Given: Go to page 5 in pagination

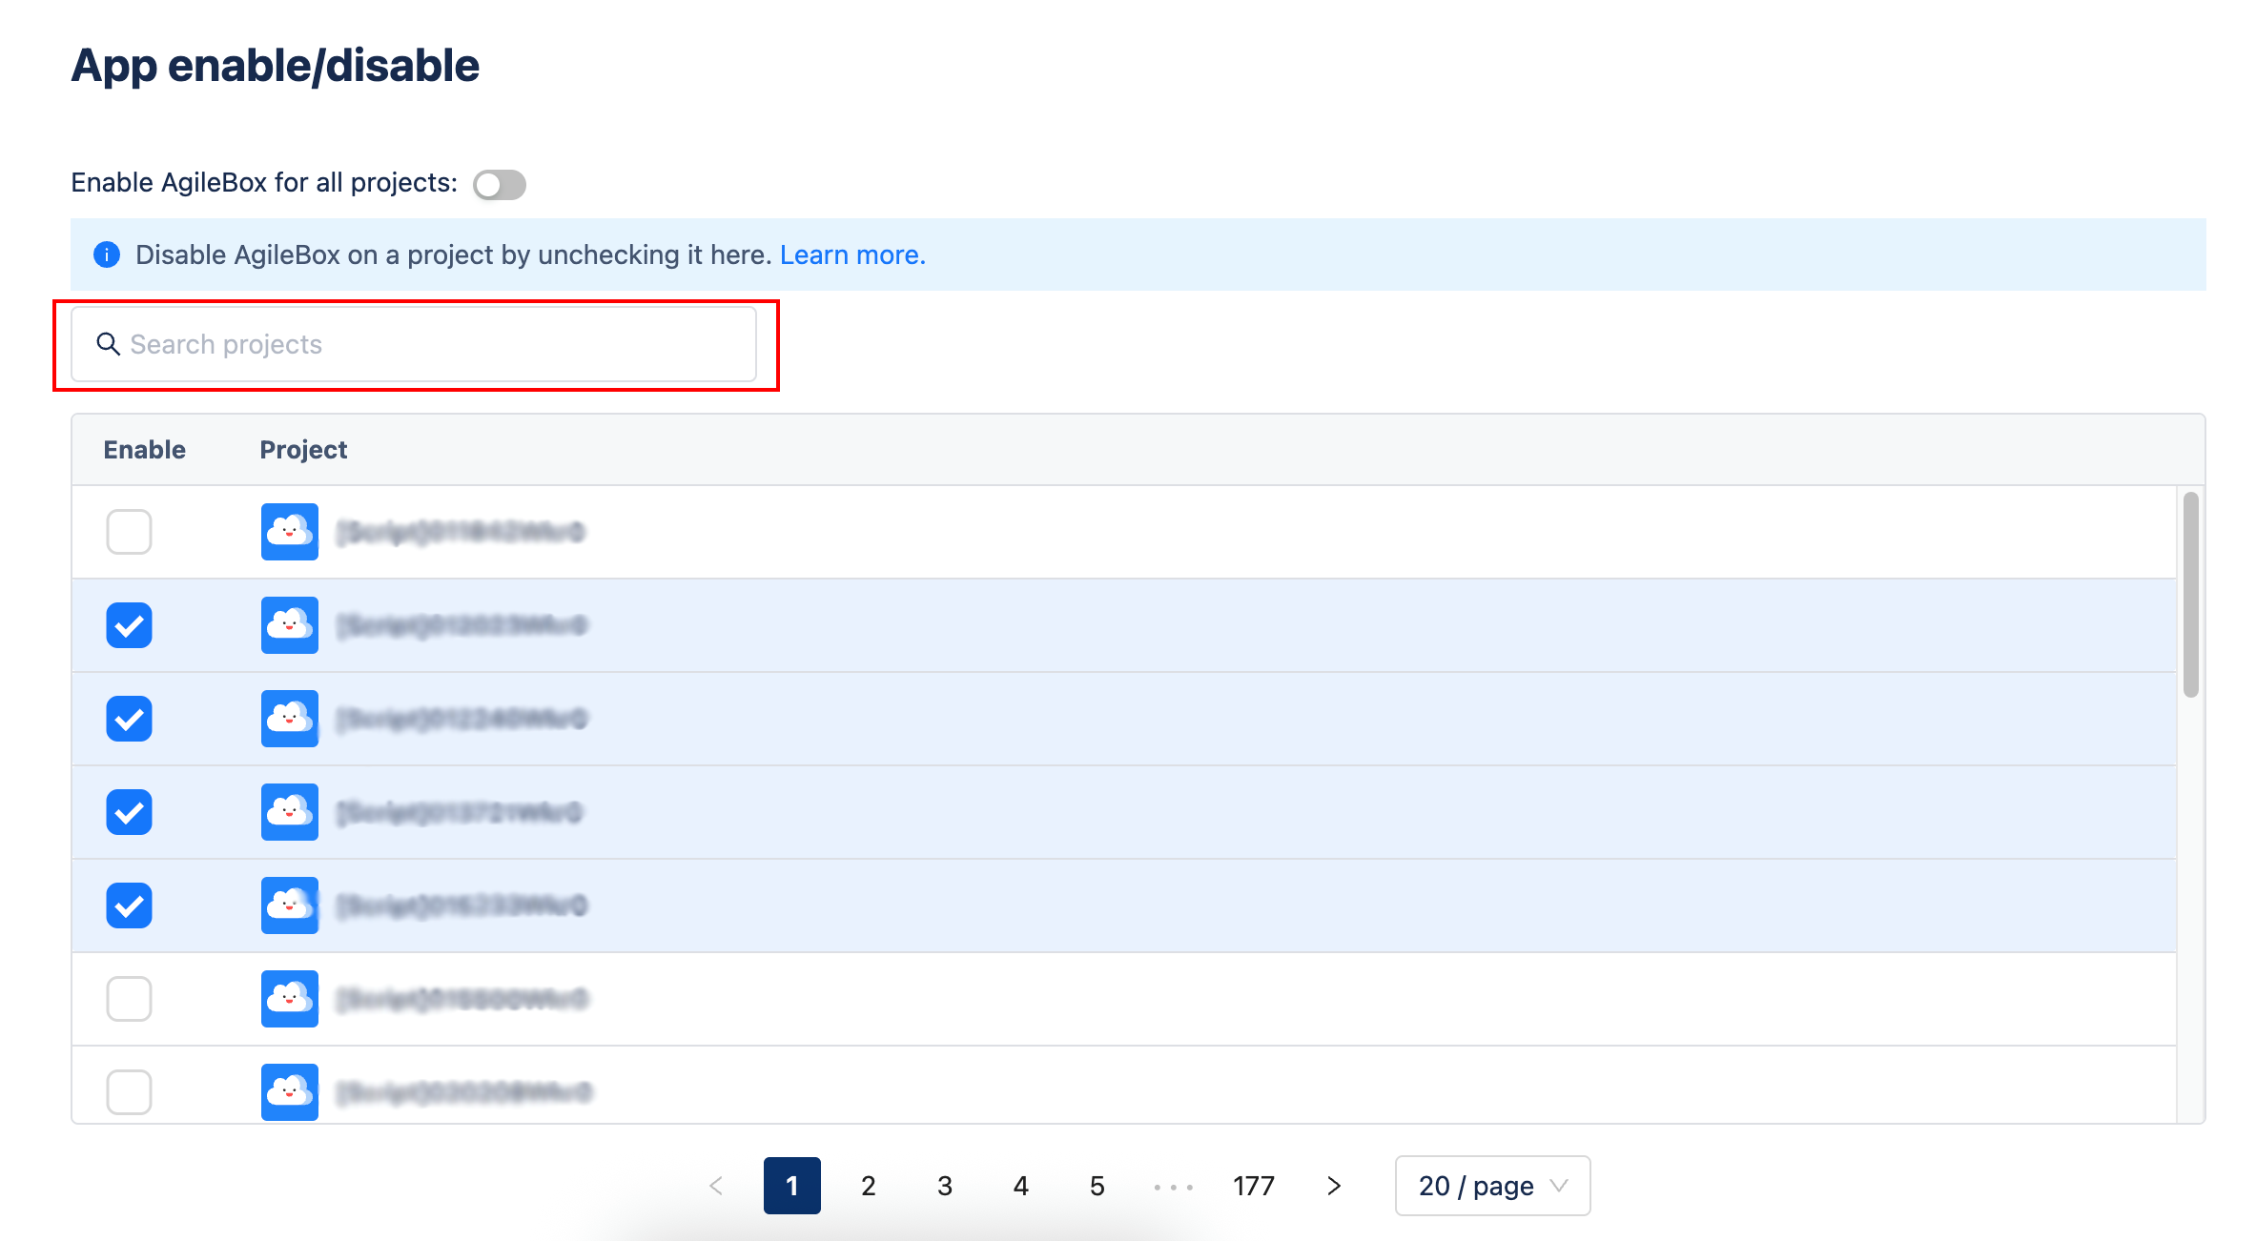Looking at the screenshot, I should [x=1097, y=1186].
